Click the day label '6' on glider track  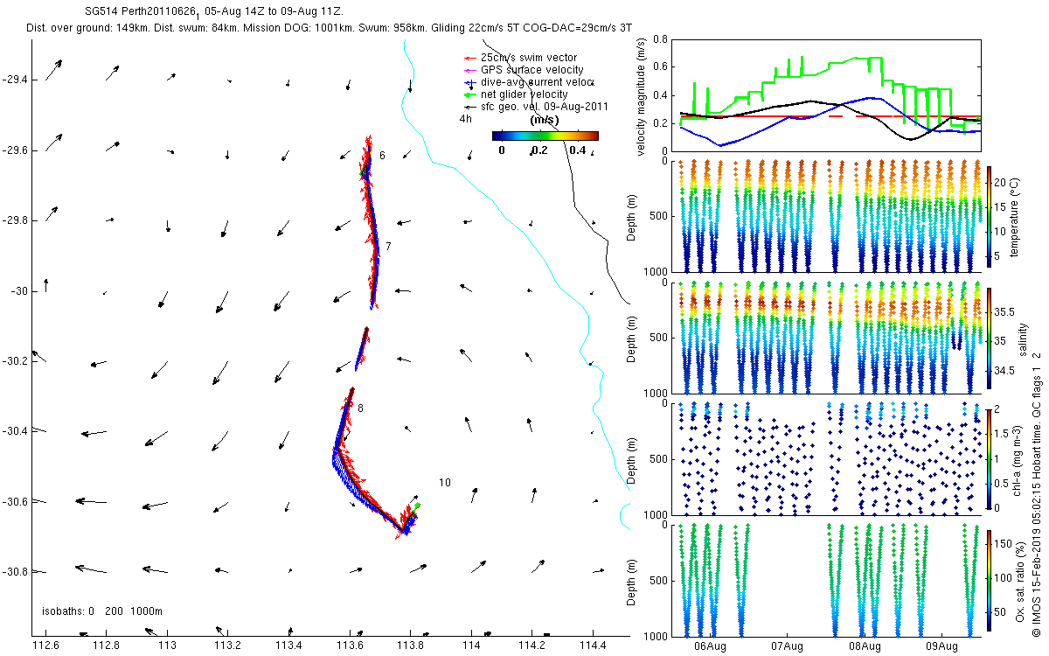[x=382, y=156]
